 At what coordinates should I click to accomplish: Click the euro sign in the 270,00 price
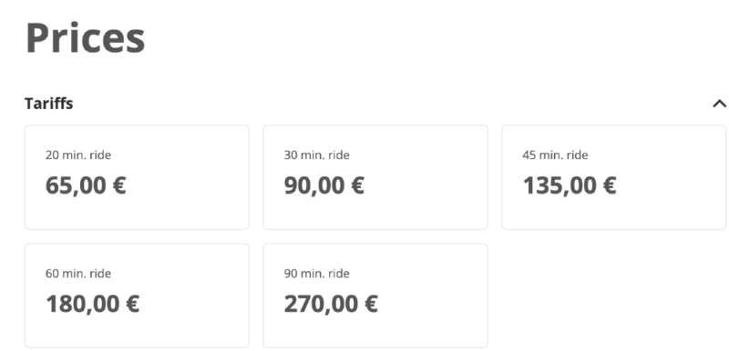[x=371, y=305]
